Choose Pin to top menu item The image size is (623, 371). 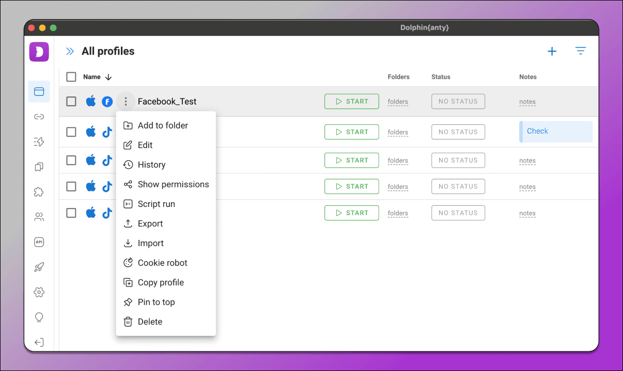(x=166, y=302)
